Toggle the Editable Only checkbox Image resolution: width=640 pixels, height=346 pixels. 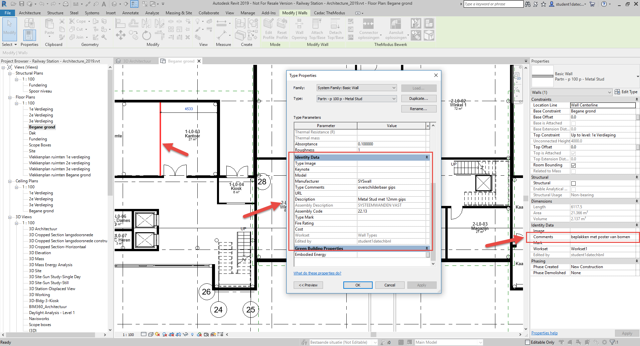pos(527,342)
